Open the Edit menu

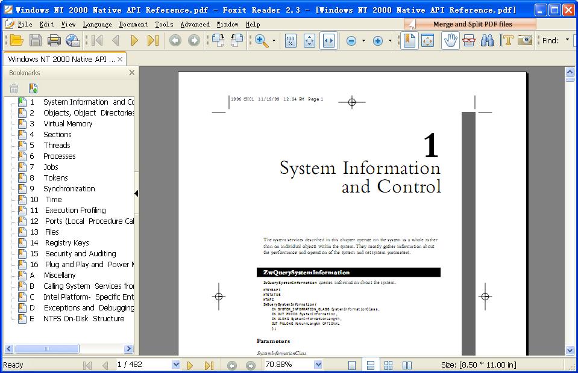tap(46, 24)
